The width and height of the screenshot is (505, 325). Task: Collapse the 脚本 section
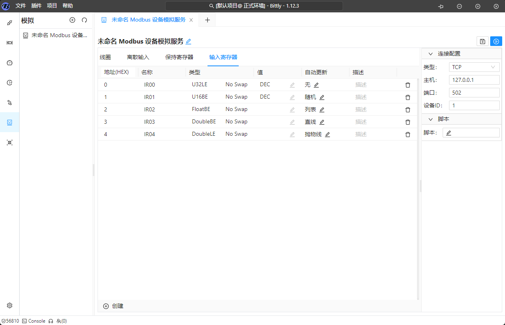point(431,119)
